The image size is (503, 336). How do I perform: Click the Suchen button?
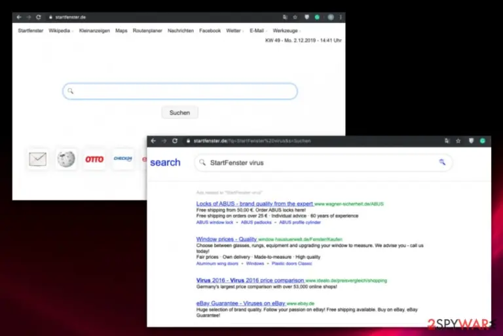pyautogui.click(x=179, y=113)
